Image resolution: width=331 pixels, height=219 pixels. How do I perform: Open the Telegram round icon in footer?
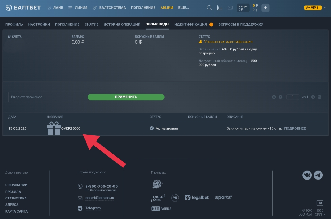pos(318,175)
